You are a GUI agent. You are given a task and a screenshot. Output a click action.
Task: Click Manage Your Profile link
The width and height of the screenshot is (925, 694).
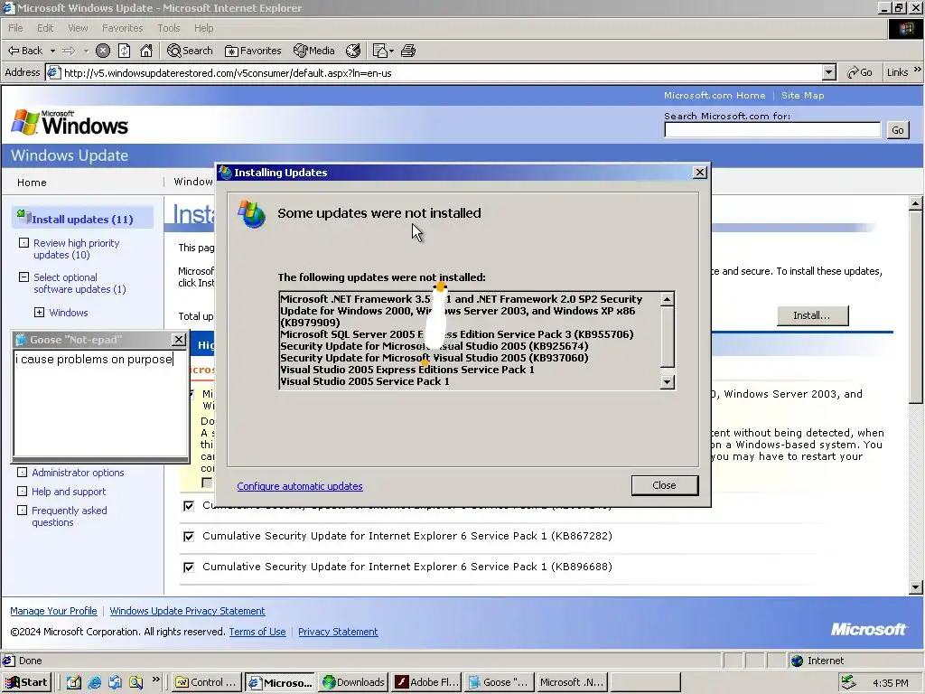coord(53,611)
